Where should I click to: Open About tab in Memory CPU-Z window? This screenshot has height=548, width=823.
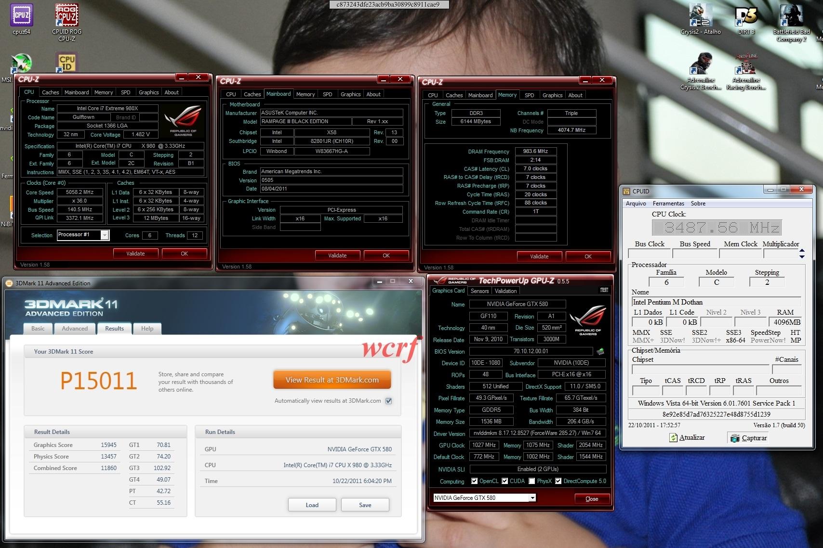click(x=575, y=95)
